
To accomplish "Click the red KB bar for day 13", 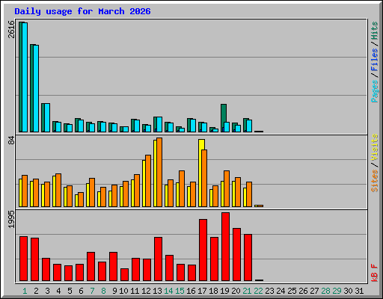I will pos(158,259).
